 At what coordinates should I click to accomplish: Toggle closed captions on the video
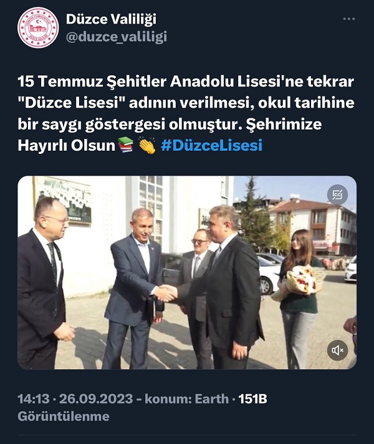coord(337,195)
